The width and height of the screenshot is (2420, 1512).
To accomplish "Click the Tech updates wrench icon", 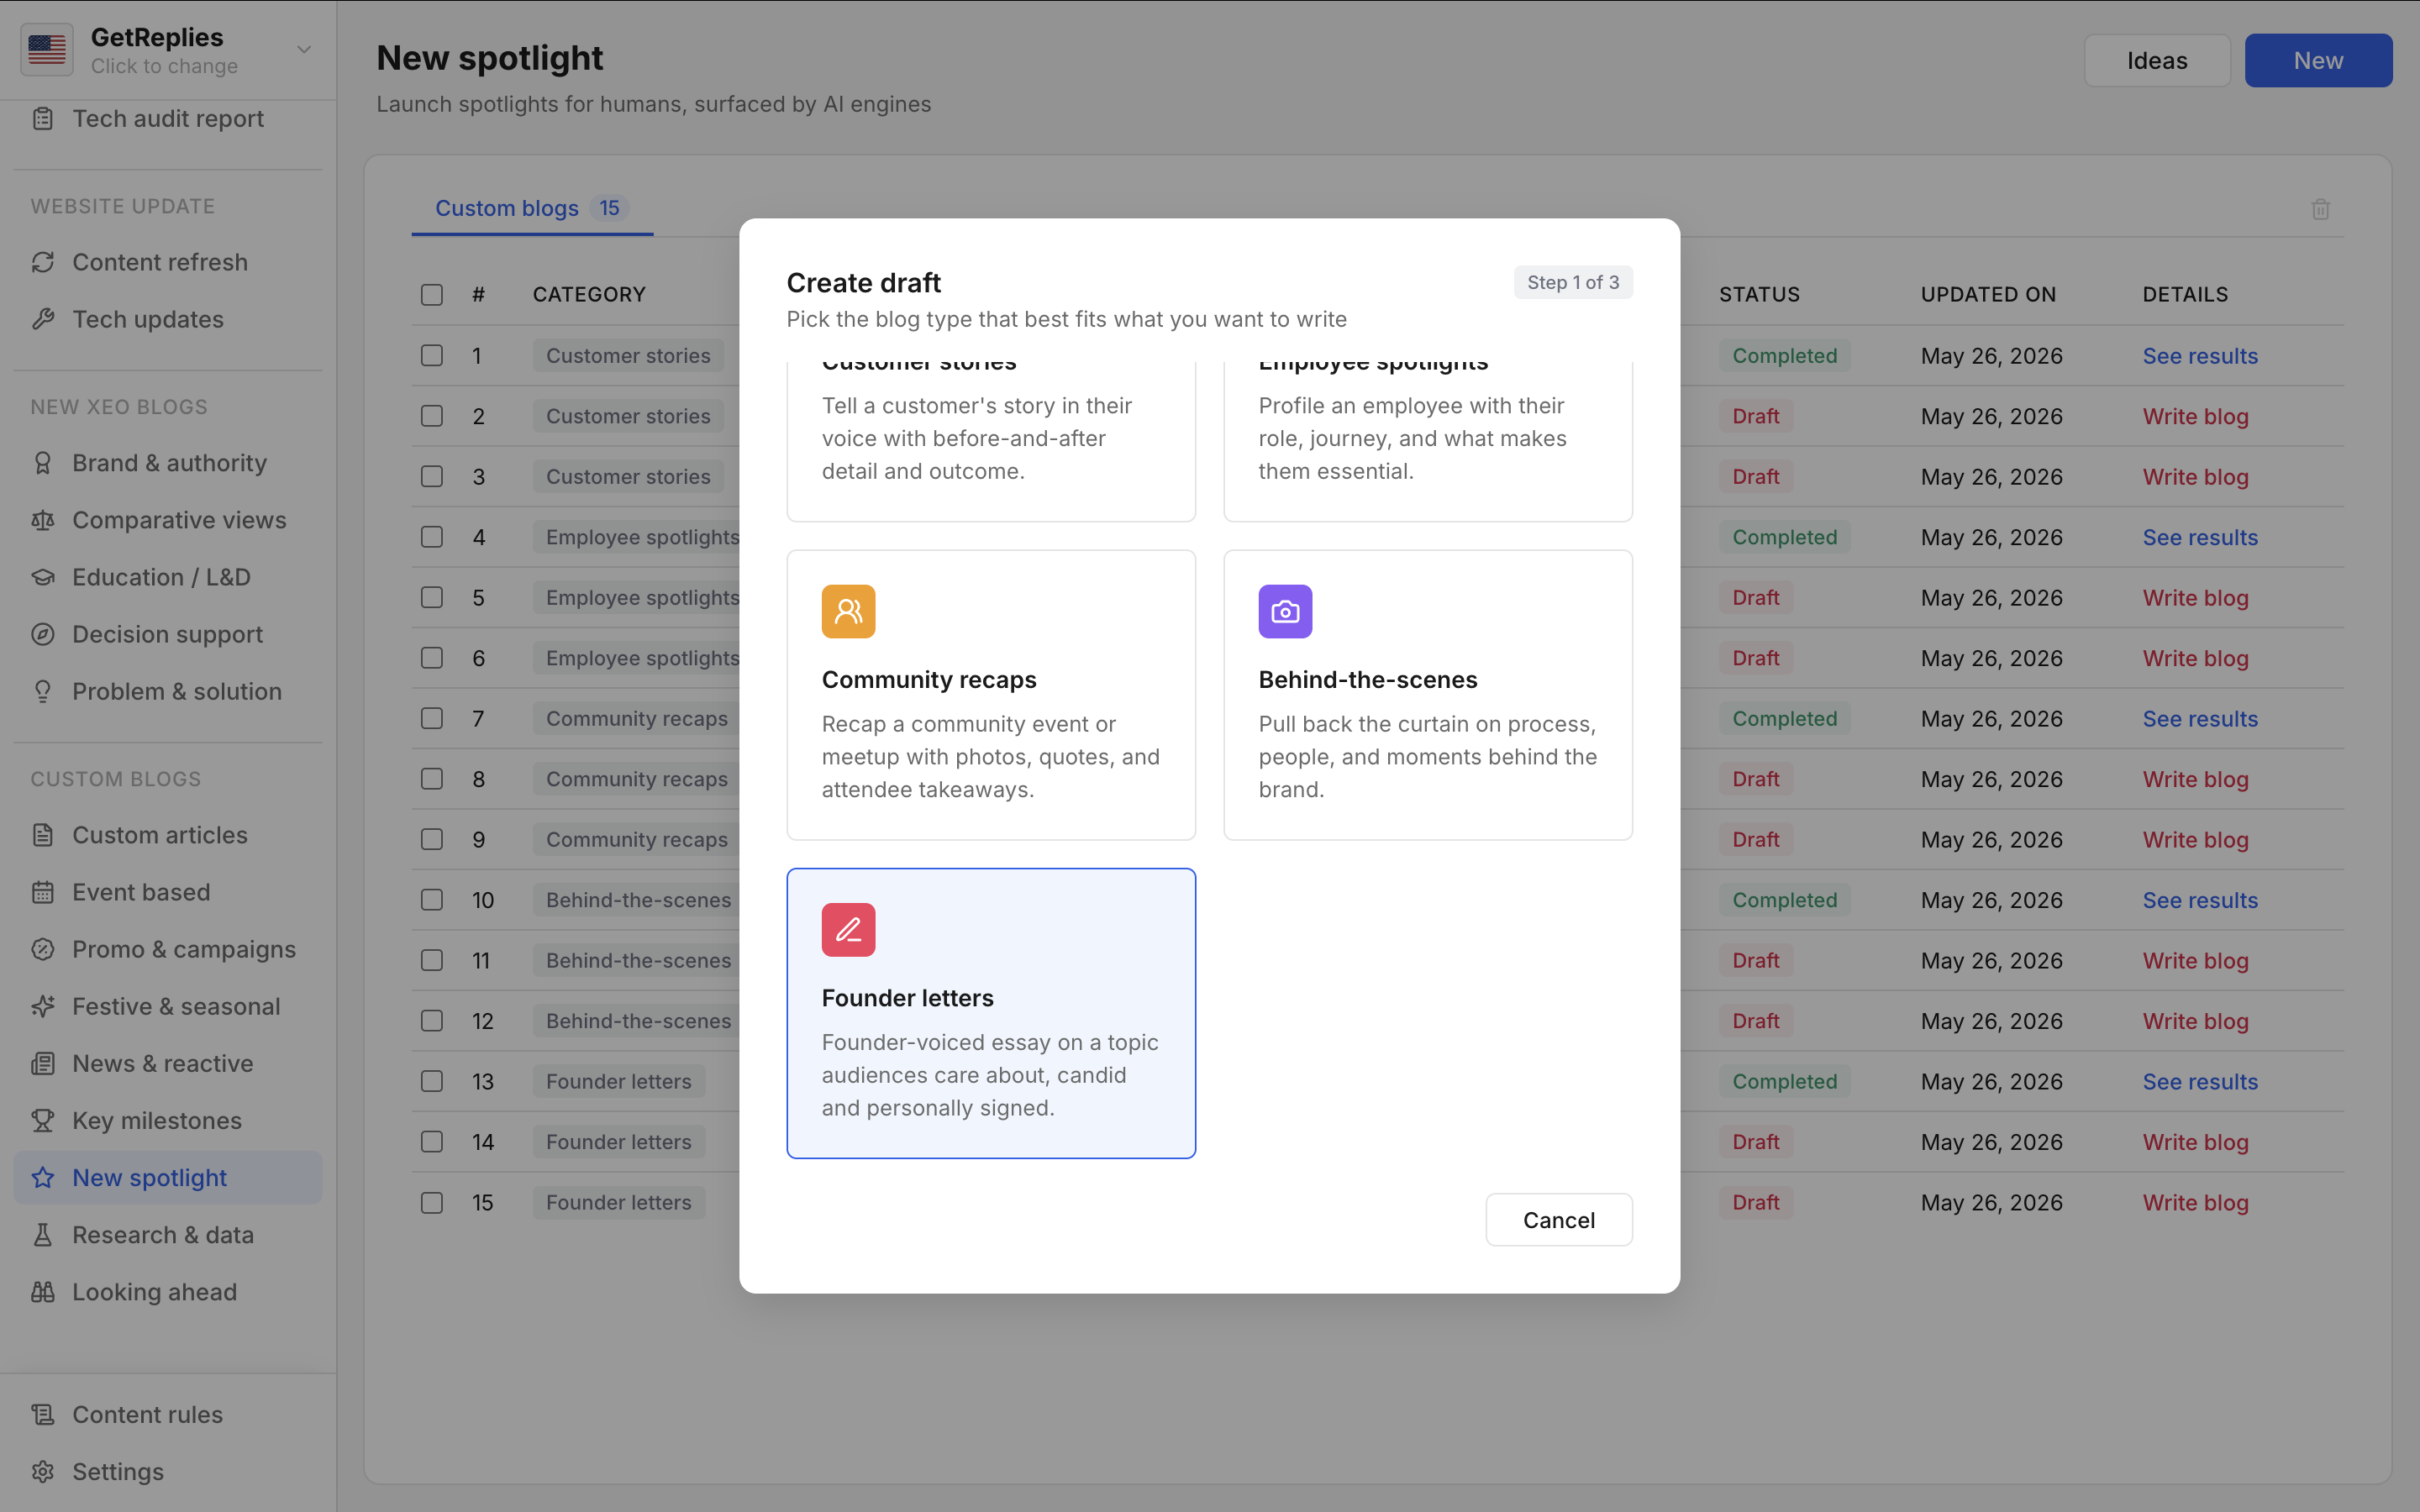I will (43, 319).
